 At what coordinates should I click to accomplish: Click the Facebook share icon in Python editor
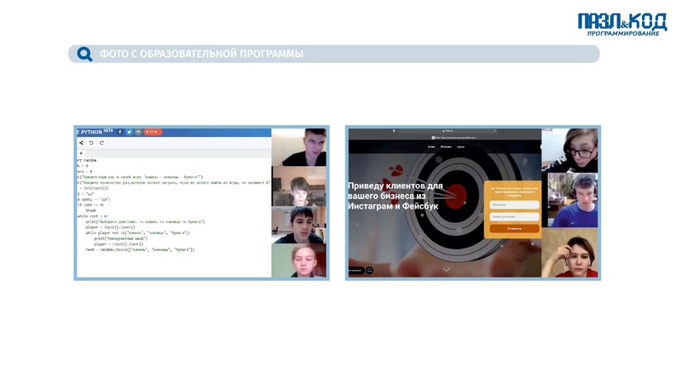pyautogui.click(x=120, y=132)
